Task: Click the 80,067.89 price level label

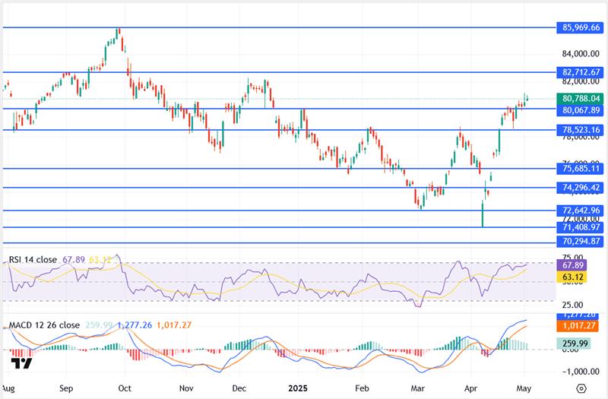Action: pos(581,109)
